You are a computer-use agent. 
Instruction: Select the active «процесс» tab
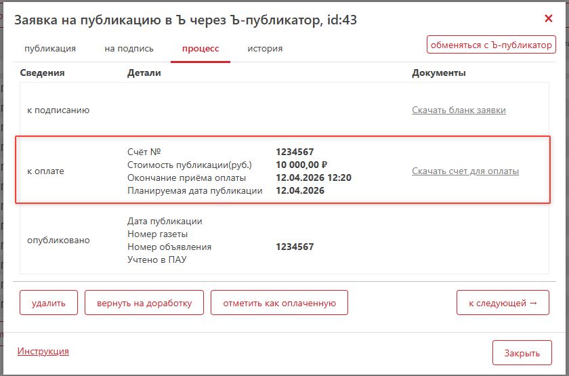201,49
